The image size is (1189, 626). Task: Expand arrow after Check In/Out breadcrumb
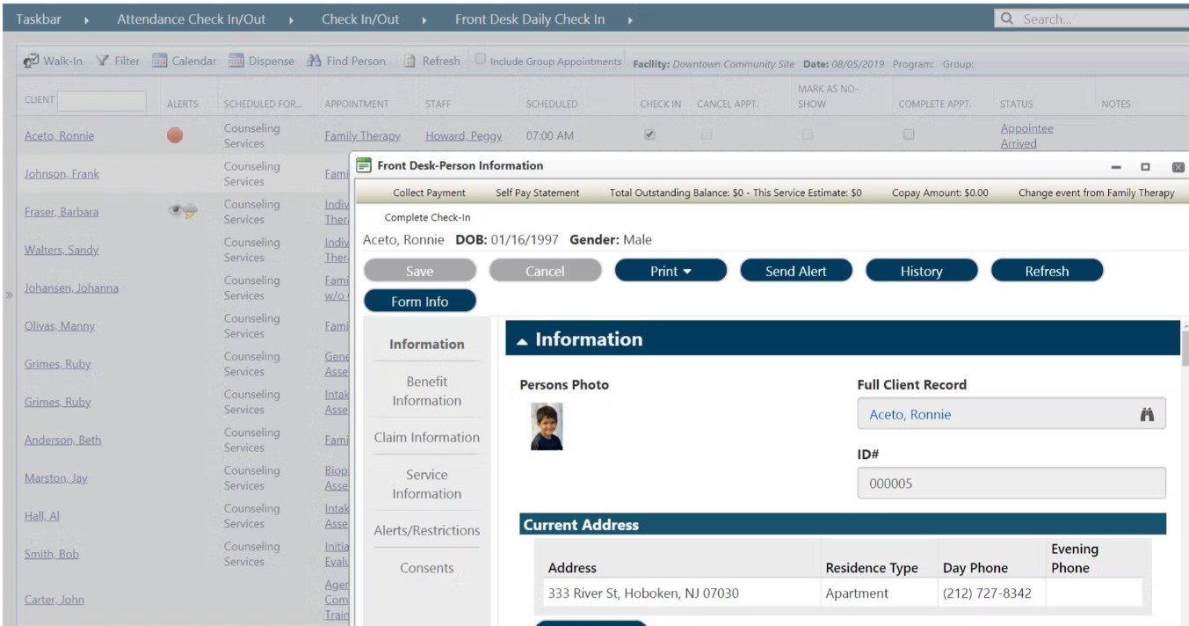pyautogui.click(x=424, y=19)
